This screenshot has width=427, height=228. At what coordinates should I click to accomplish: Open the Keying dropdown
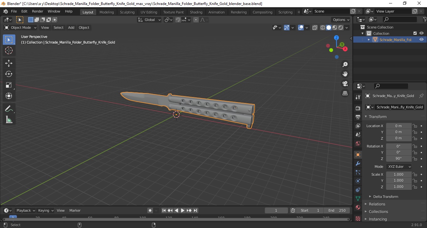point(46,210)
